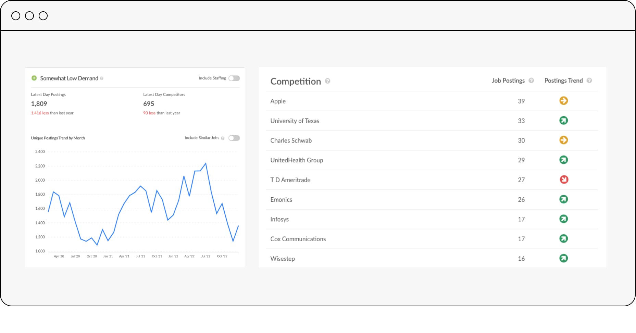Click the Jul '22 peak on the chart line

pyautogui.click(x=205, y=163)
